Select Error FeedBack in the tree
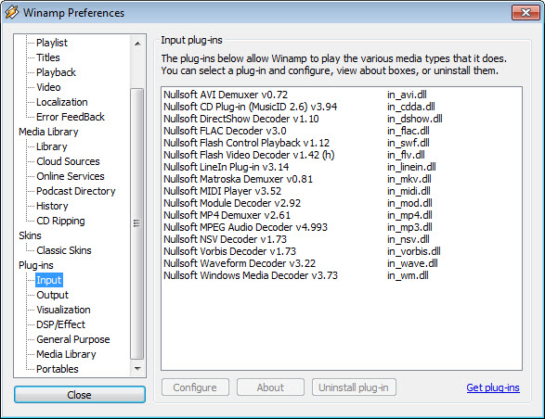 71,117
